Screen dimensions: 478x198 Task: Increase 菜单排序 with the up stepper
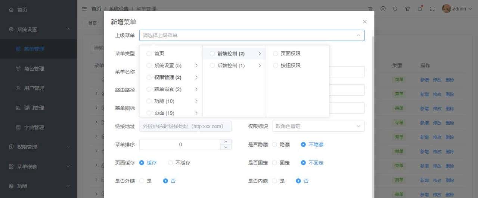click(226, 142)
